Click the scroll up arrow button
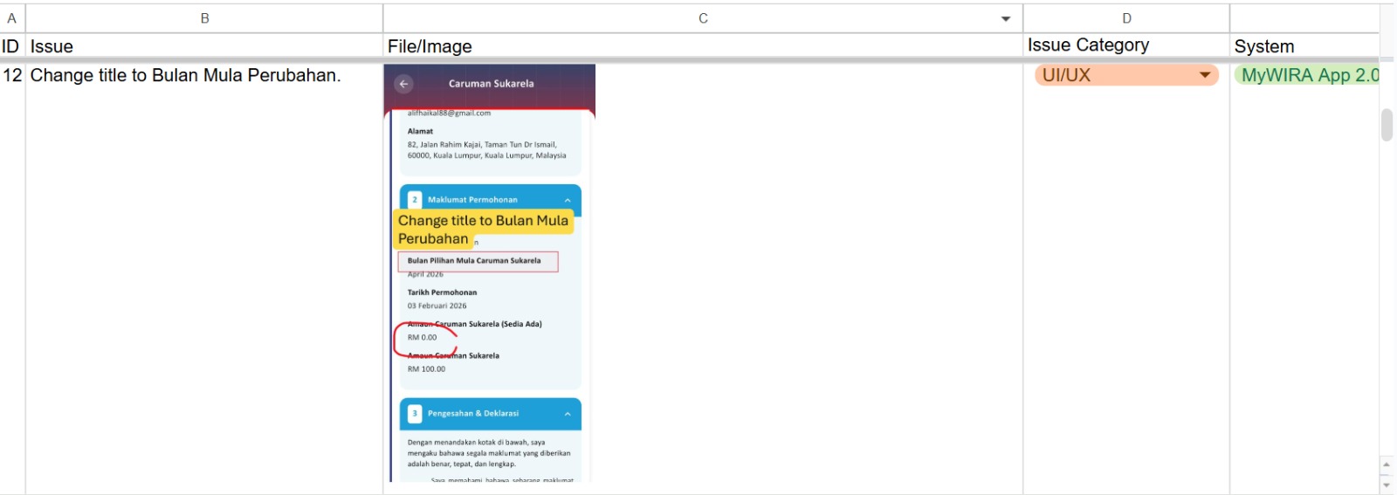This screenshot has height=495, width=1397. pyautogui.click(x=1387, y=464)
